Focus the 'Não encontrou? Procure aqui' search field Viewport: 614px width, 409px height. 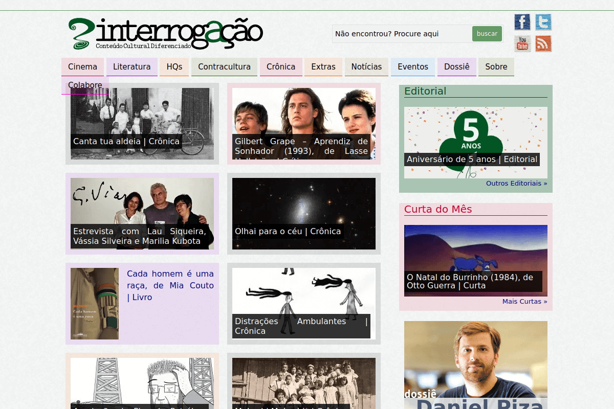402,34
